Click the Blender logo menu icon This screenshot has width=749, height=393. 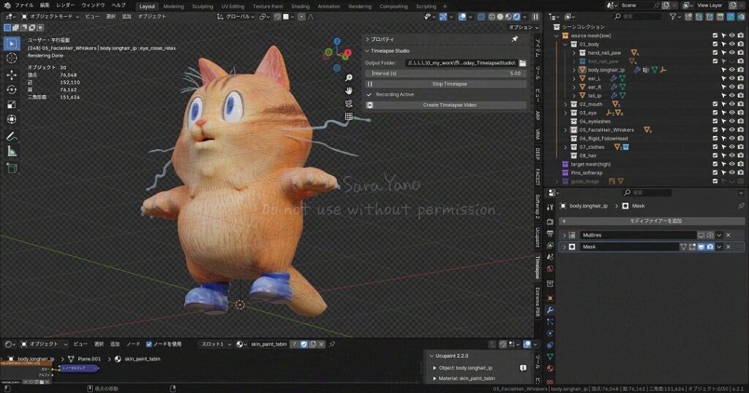tap(7, 5)
